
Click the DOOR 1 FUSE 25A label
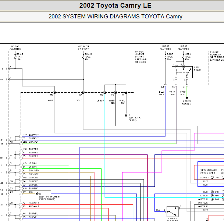pyautogui.click(x=171, y=57)
